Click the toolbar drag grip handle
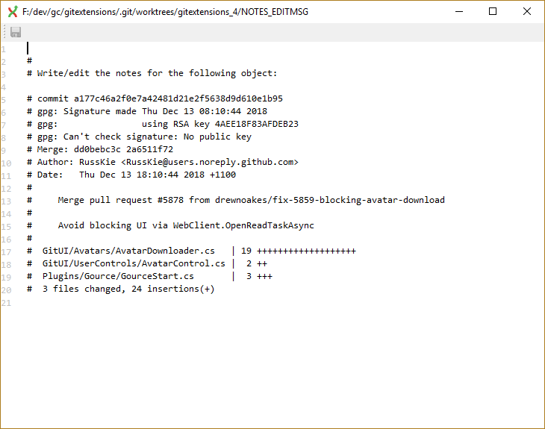The height and width of the screenshot is (429, 545). click(x=4, y=32)
